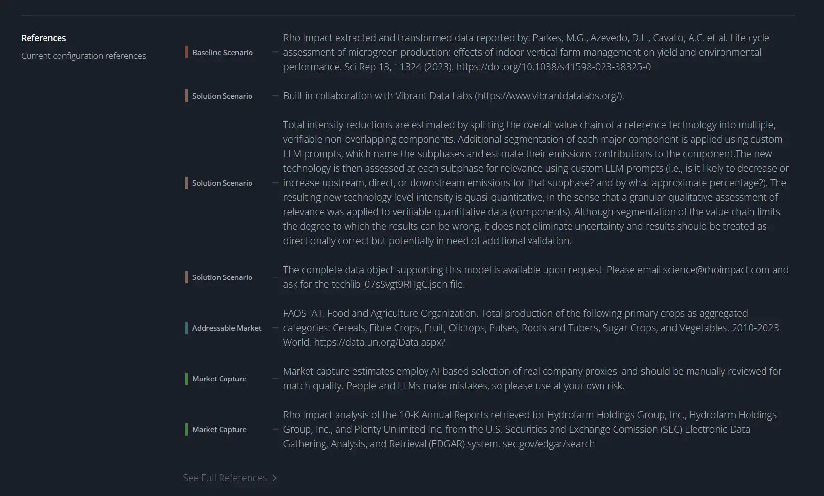Click the chevron arrow after See Full References
This screenshot has height=496, width=824.
274,478
